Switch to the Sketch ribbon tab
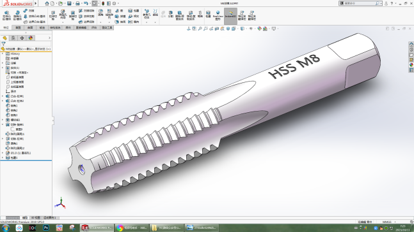This screenshot has width=414, height=232. [x=18, y=27]
